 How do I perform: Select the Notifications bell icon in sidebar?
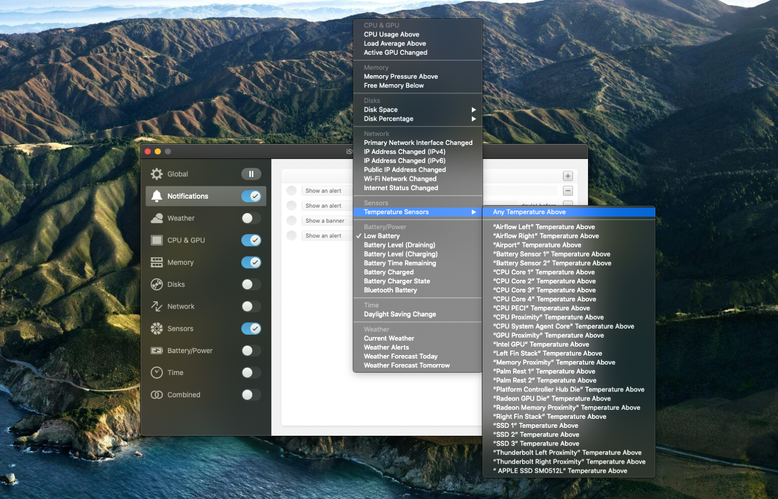click(157, 196)
